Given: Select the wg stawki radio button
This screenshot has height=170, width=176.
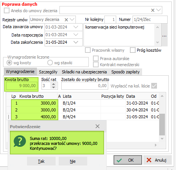Looking at the screenshot, I should tap(50, 63).
